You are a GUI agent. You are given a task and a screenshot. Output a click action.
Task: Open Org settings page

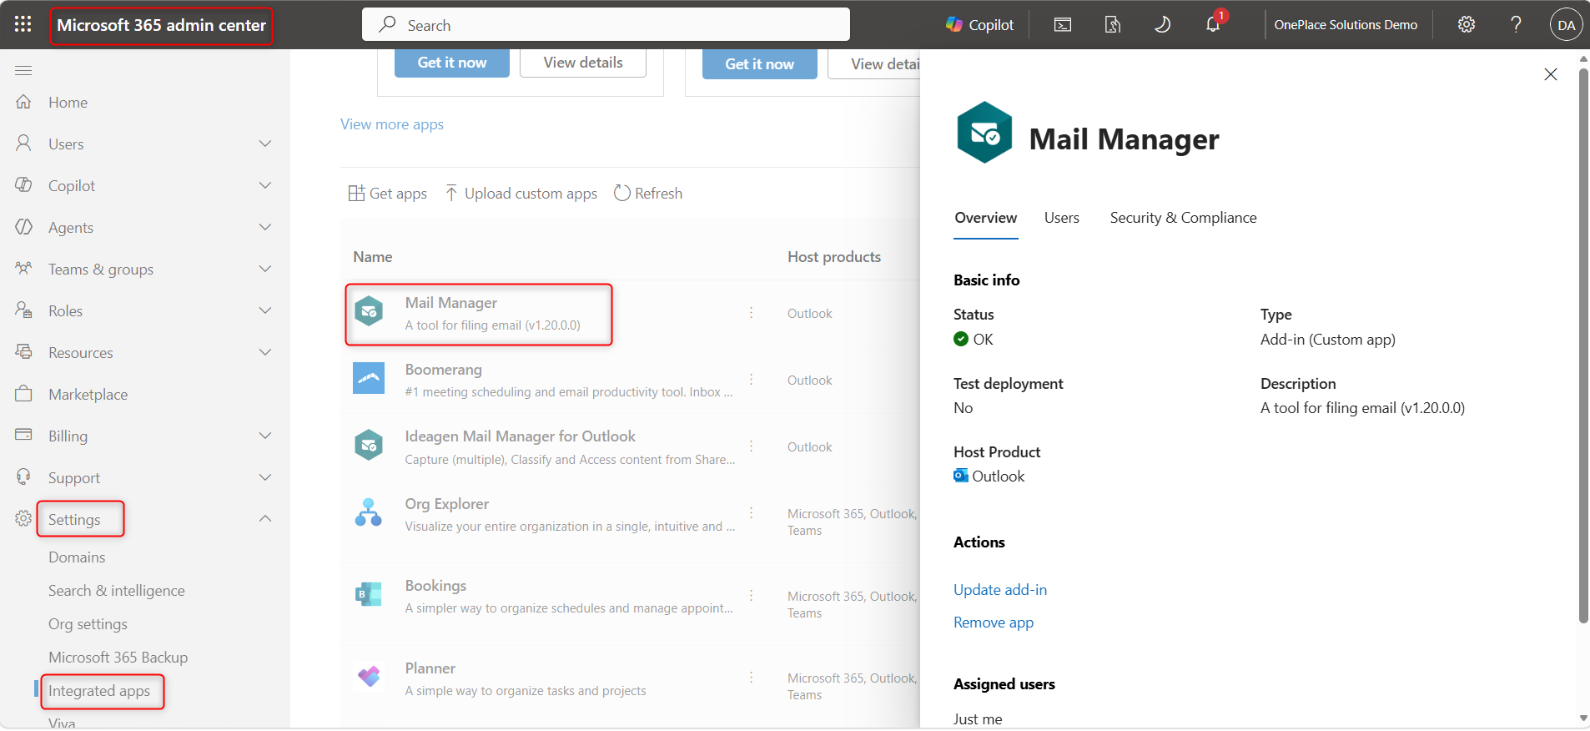(88, 624)
